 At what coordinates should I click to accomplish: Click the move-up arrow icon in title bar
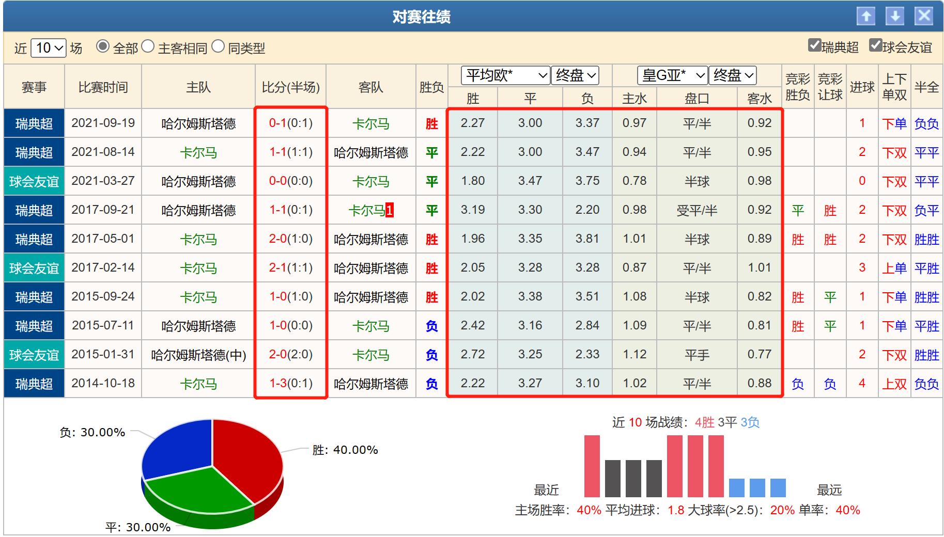coord(865,16)
